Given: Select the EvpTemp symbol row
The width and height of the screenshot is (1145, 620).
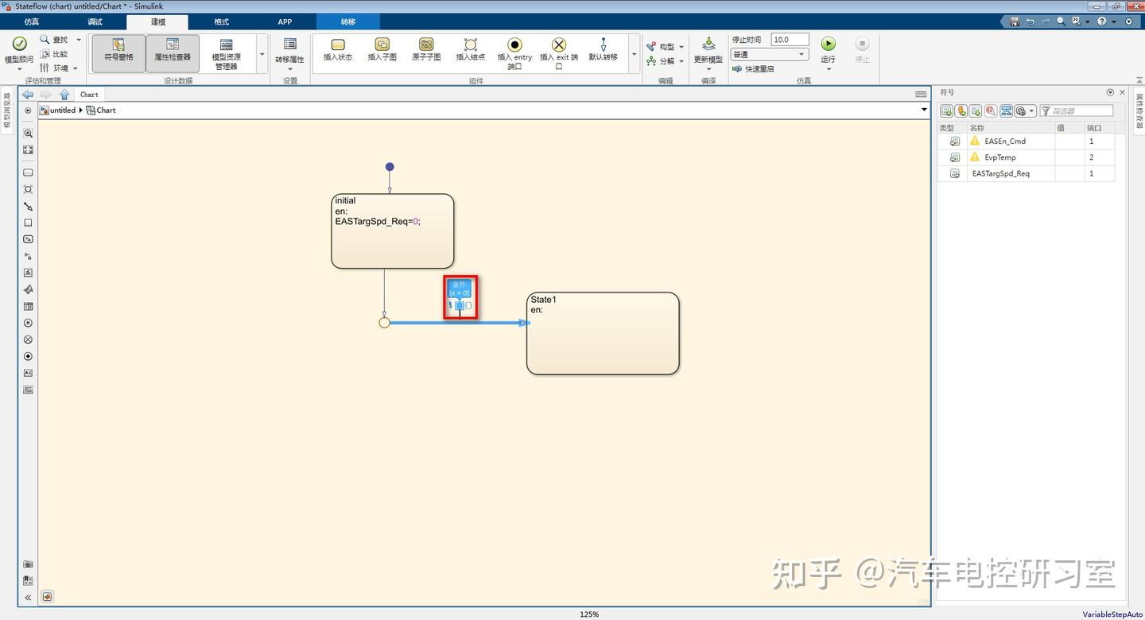Looking at the screenshot, I should tap(1026, 157).
